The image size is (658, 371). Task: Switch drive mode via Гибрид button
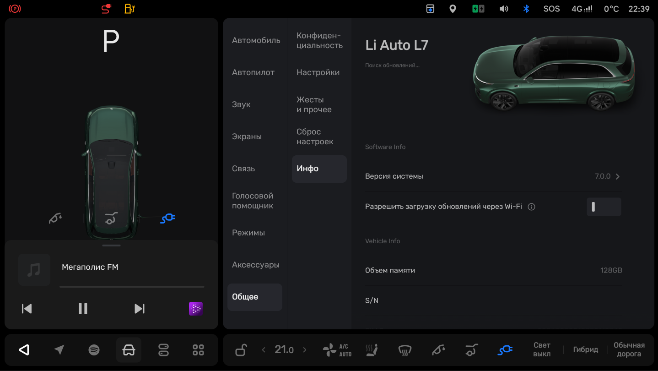pyautogui.click(x=585, y=350)
